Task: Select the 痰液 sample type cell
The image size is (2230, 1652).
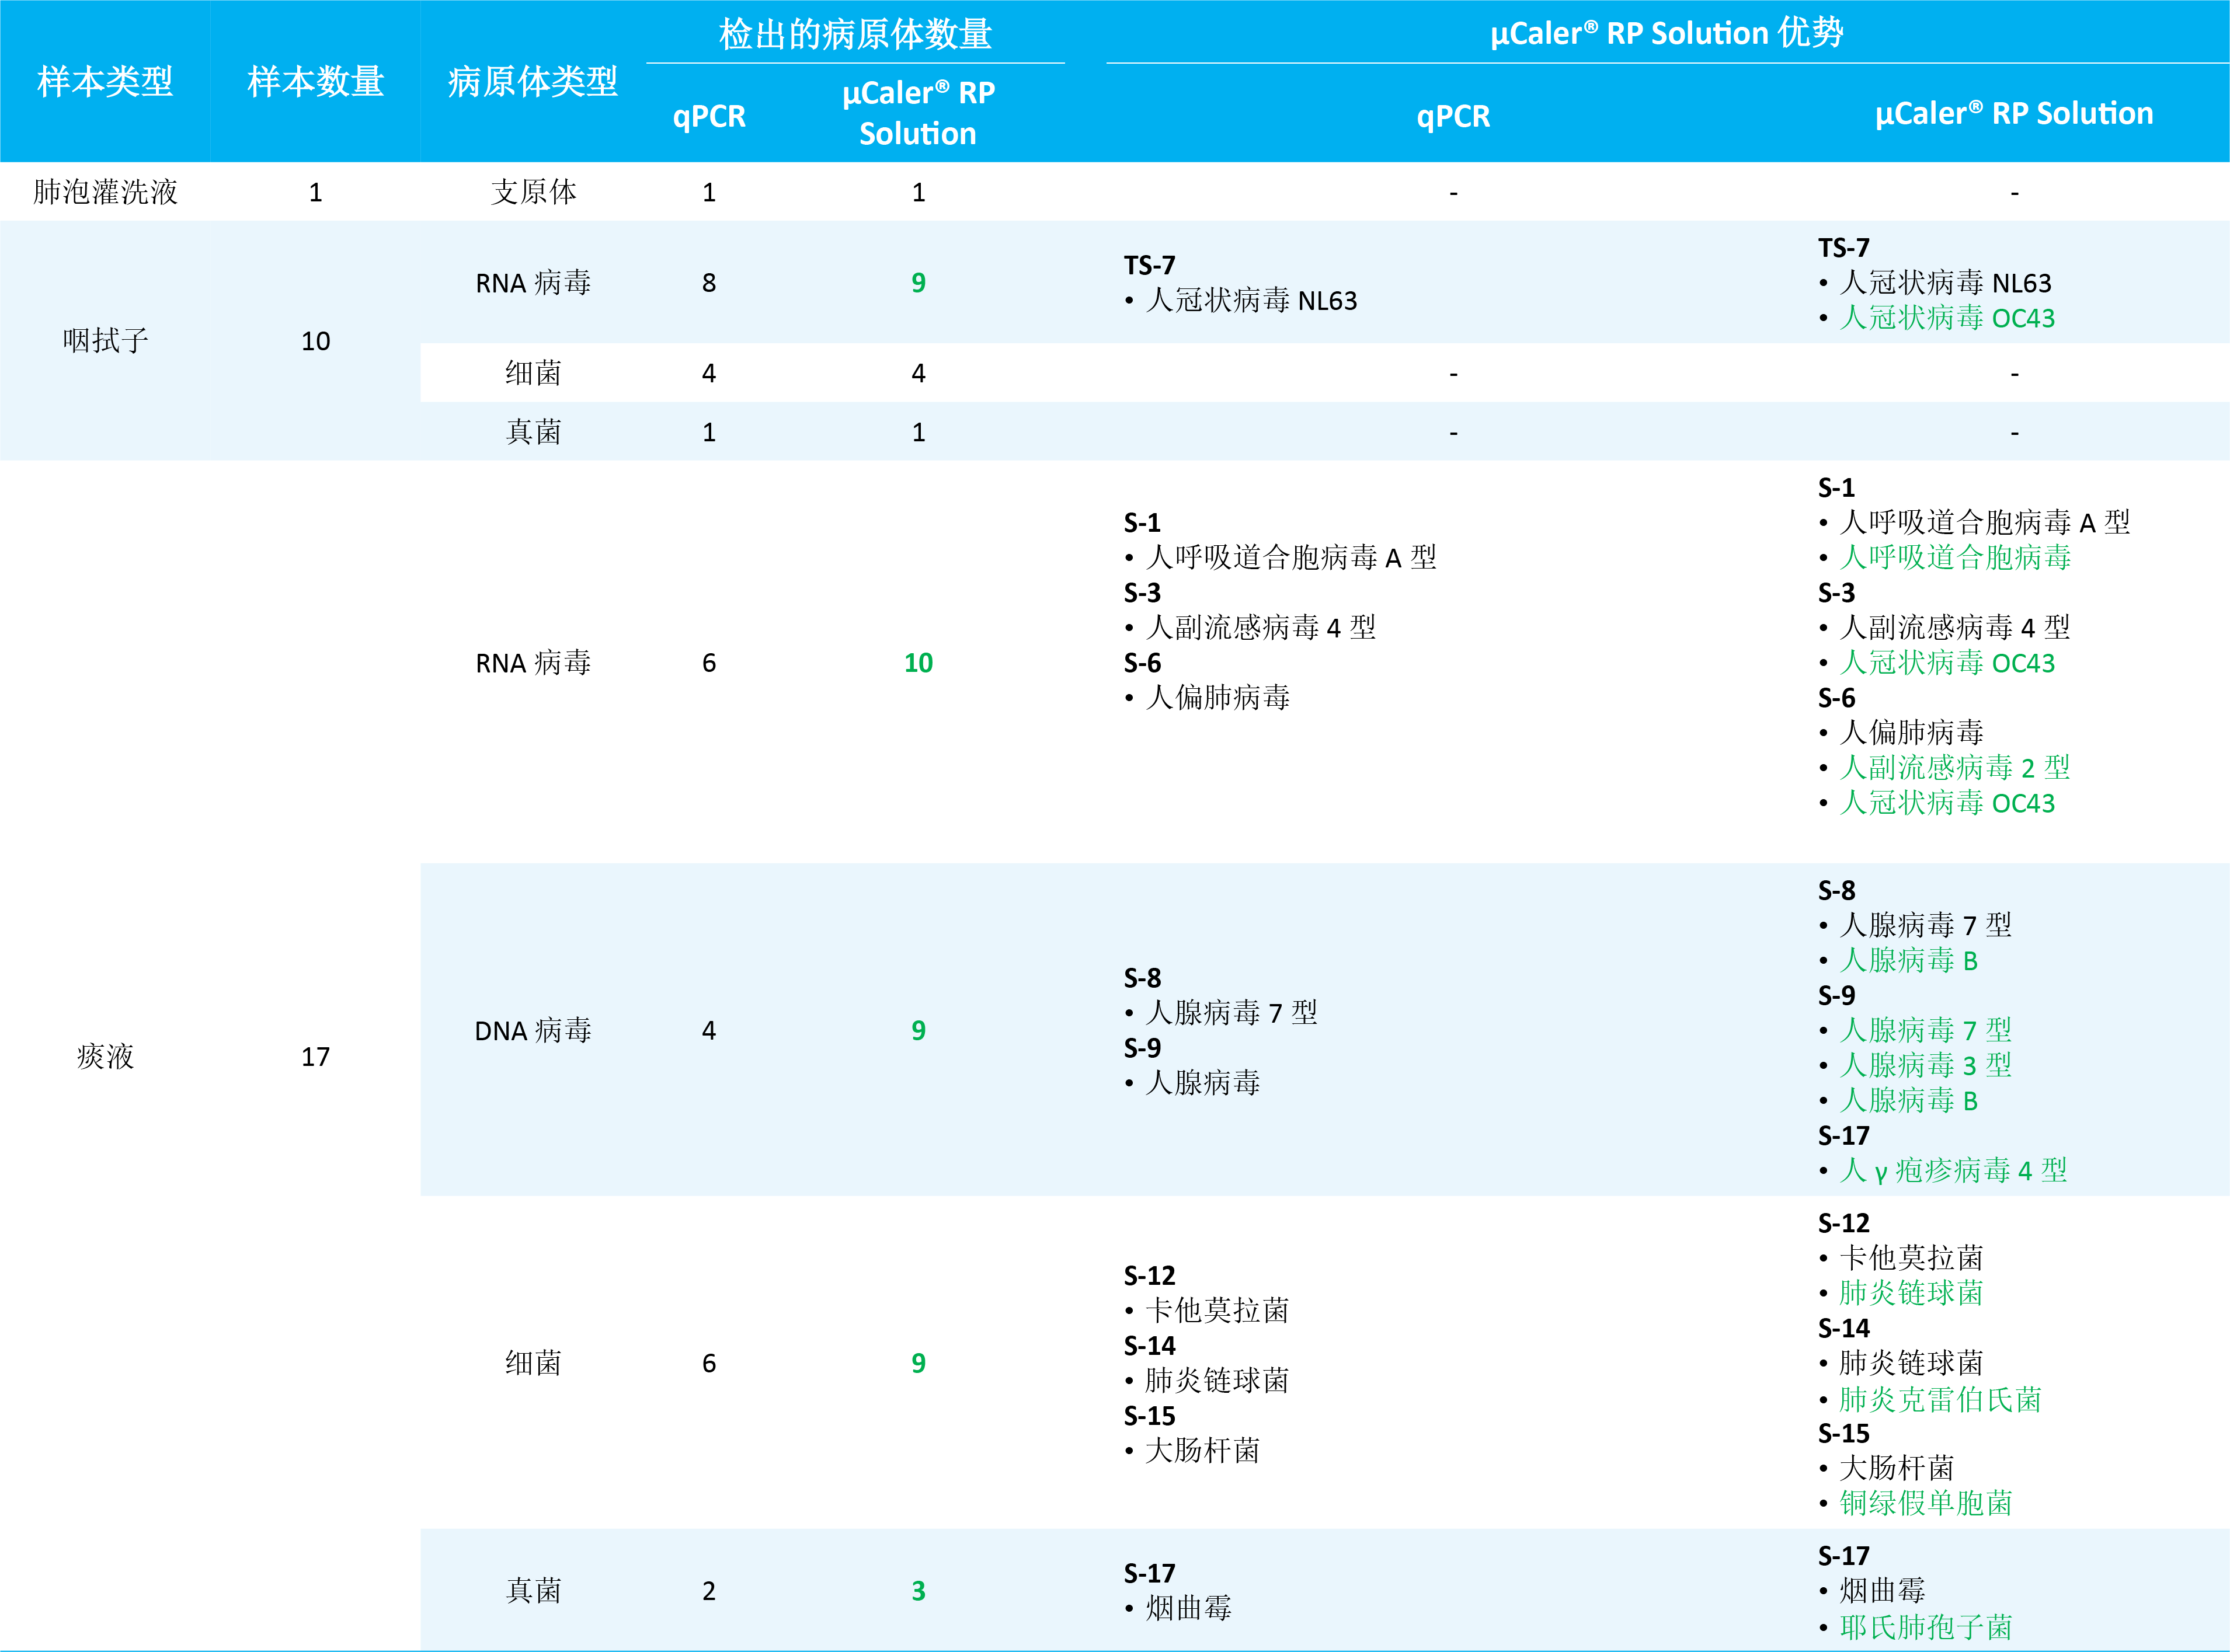Action: click(x=105, y=1056)
